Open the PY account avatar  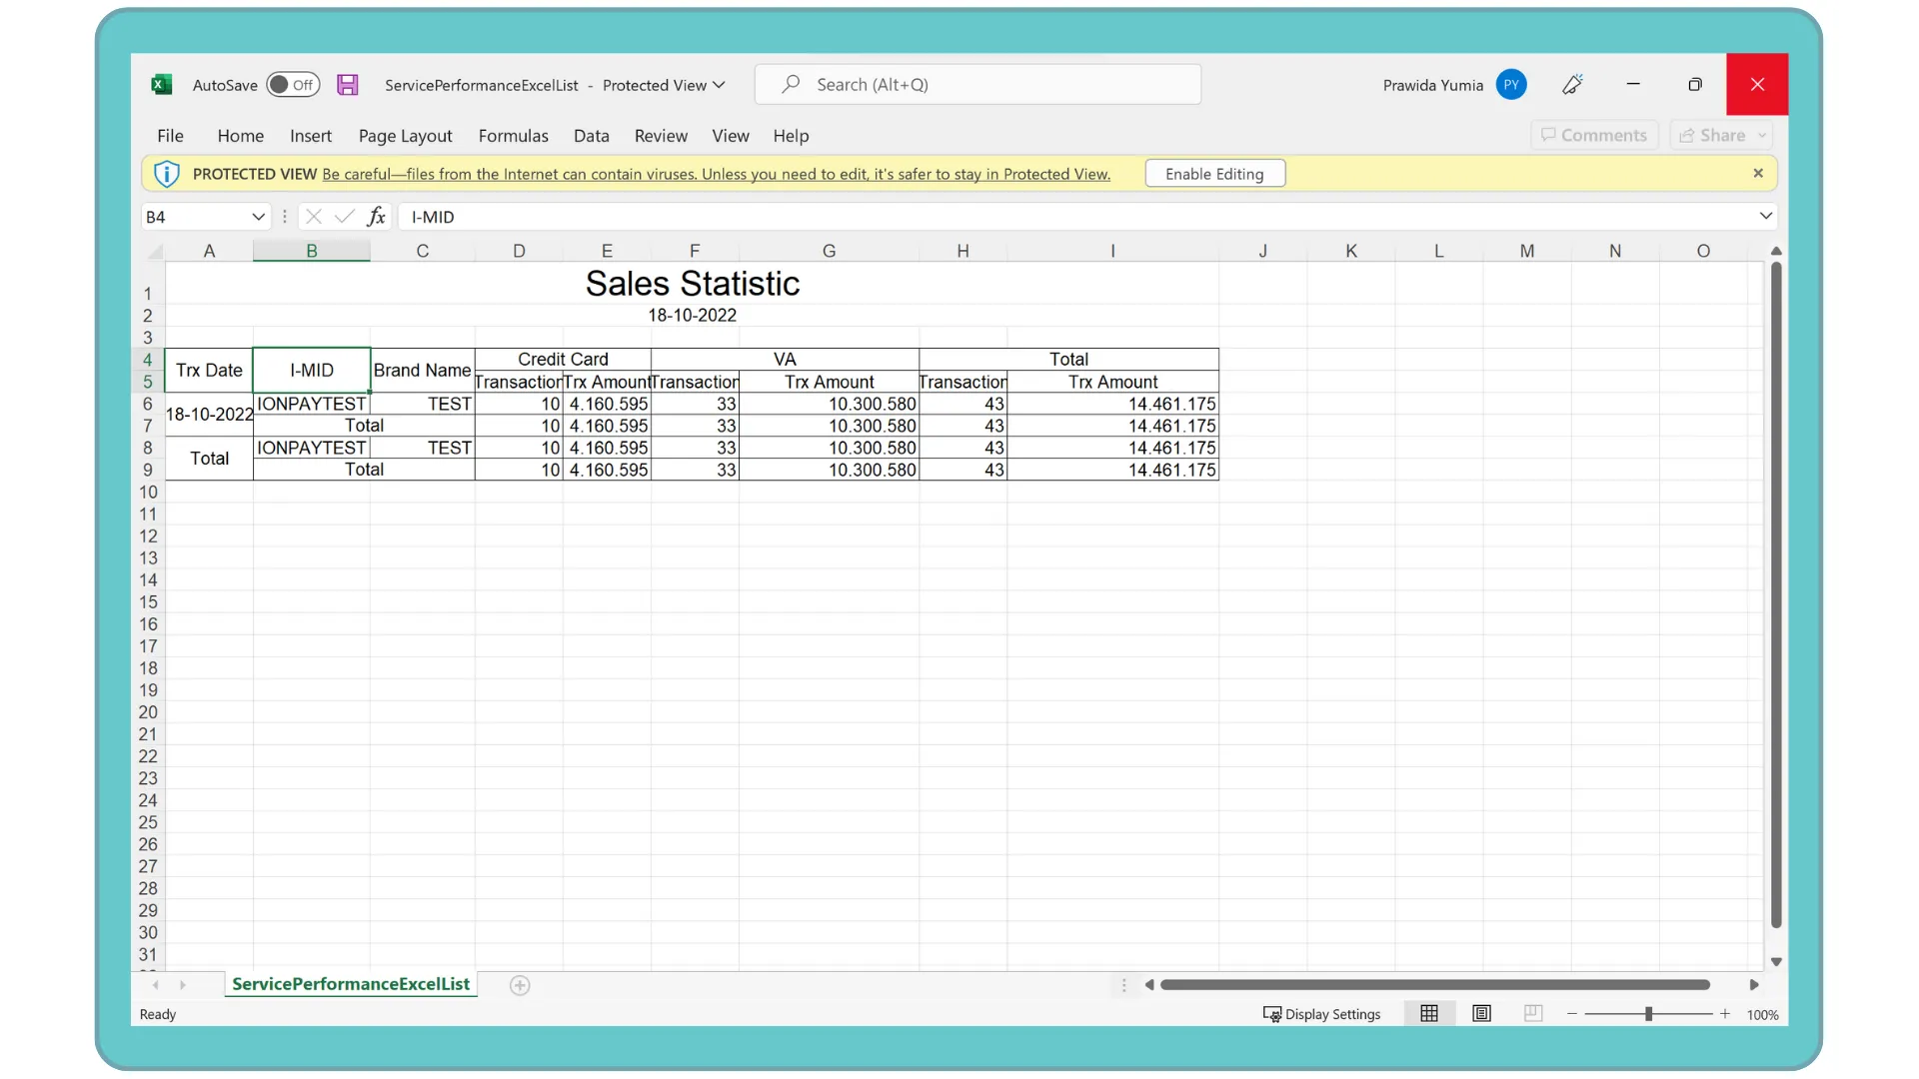click(1511, 85)
